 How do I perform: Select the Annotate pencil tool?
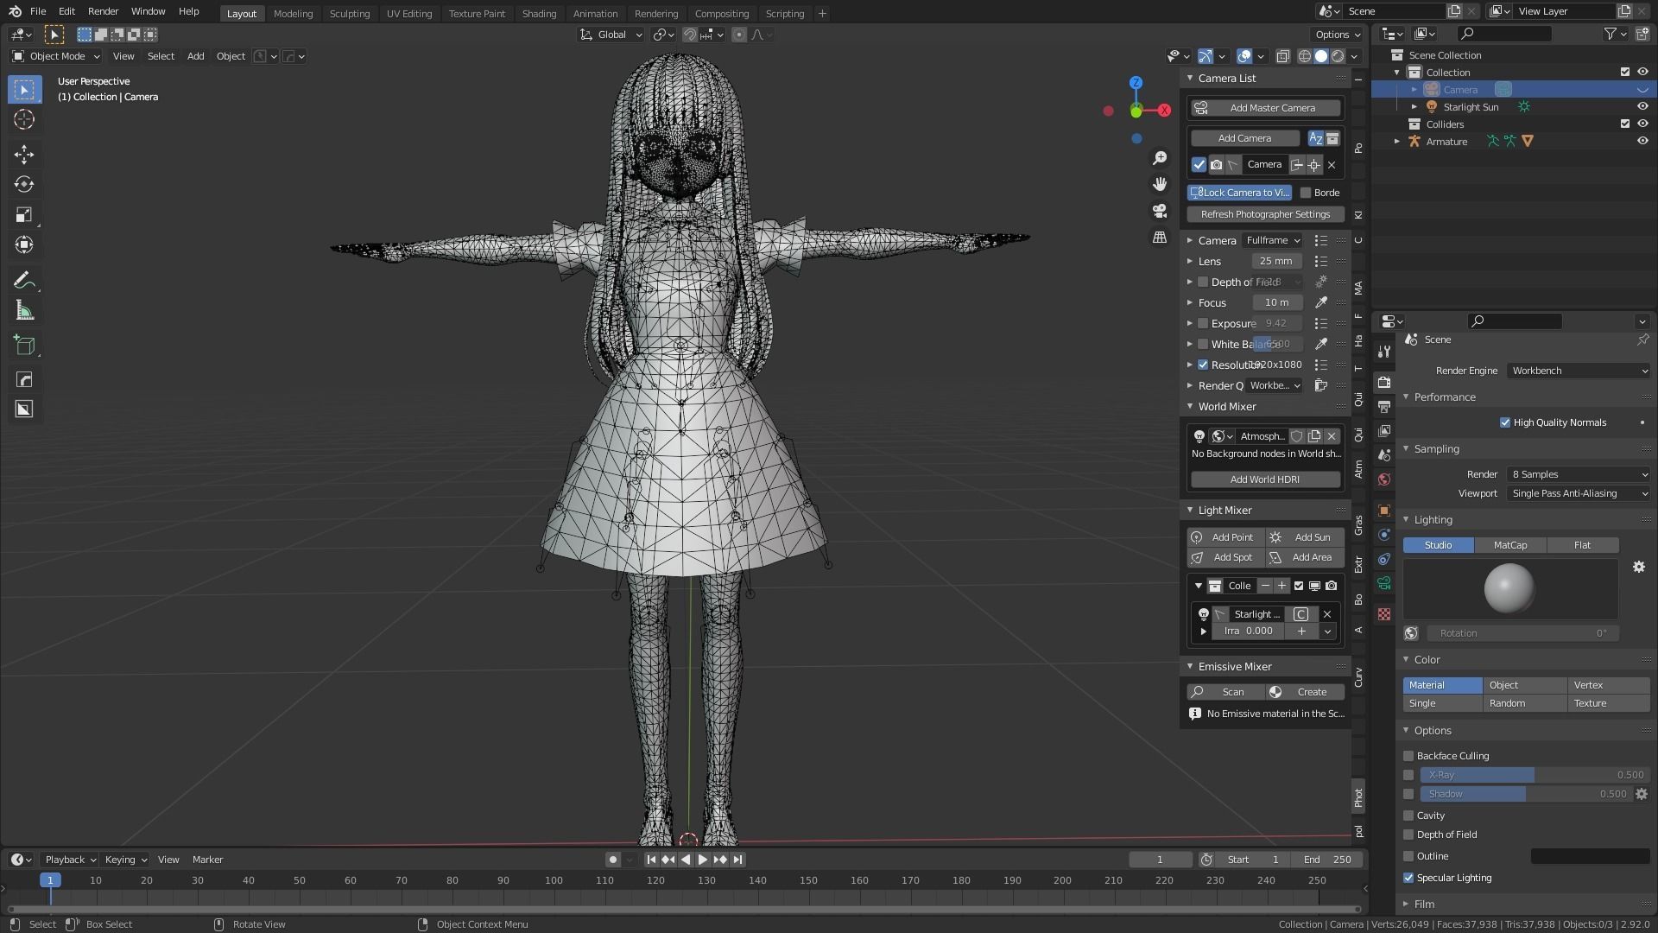pyautogui.click(x=24, y=281)
